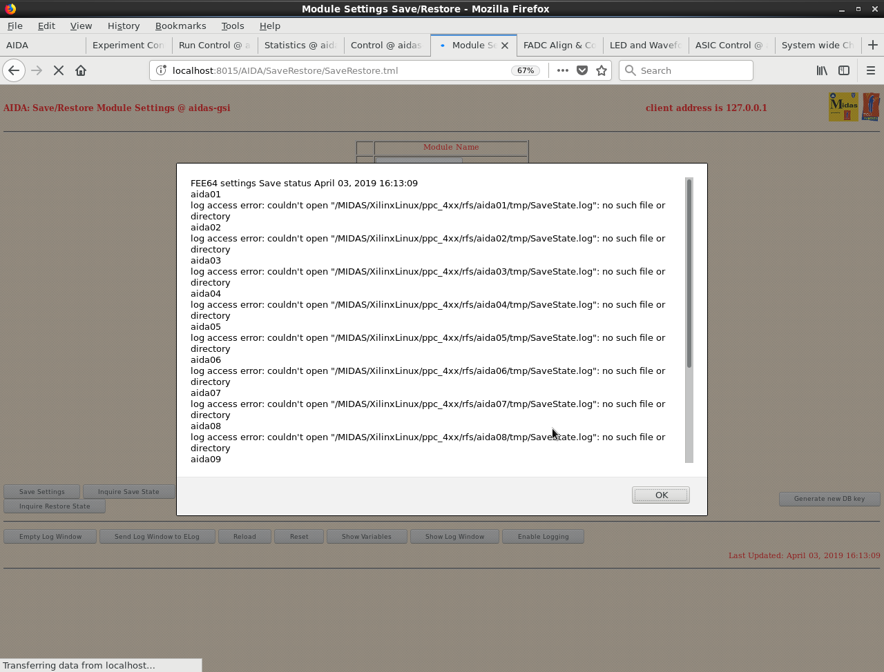Open the Tools menu
The image size is (884, 672).
pos(233,26)
